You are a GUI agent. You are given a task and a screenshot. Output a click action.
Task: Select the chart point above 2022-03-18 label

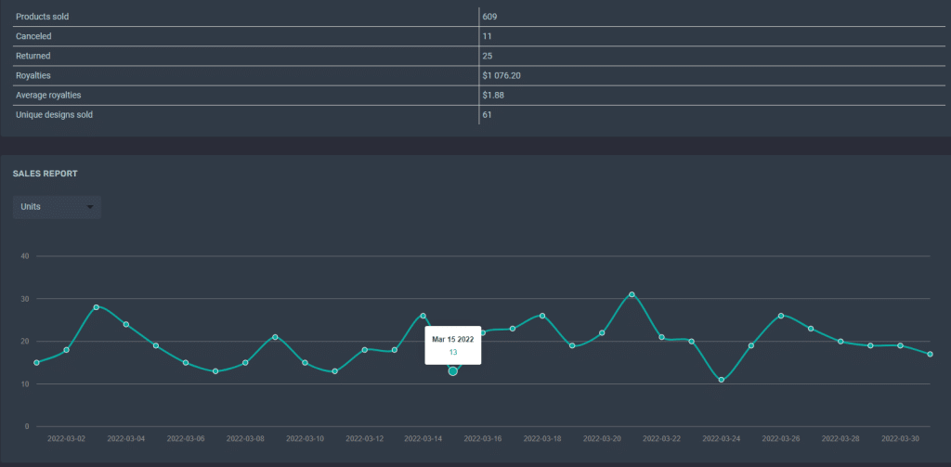542,316
